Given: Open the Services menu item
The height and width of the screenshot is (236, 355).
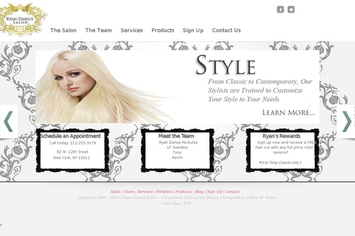Looking at the screenshot, I should click(132, 30).
